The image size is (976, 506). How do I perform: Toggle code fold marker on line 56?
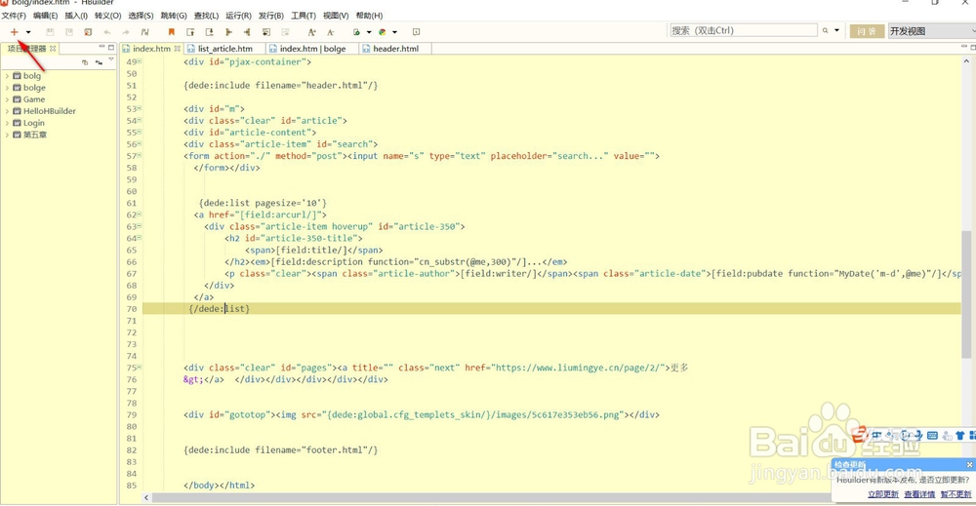[x=140, y=143]
